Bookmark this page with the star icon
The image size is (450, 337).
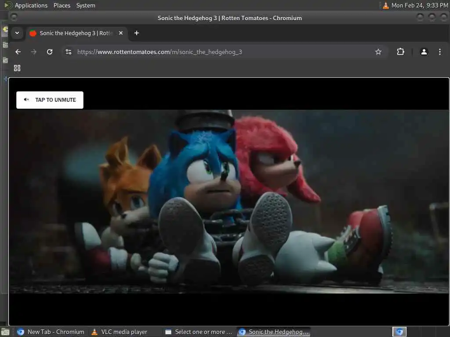[378, 52]
